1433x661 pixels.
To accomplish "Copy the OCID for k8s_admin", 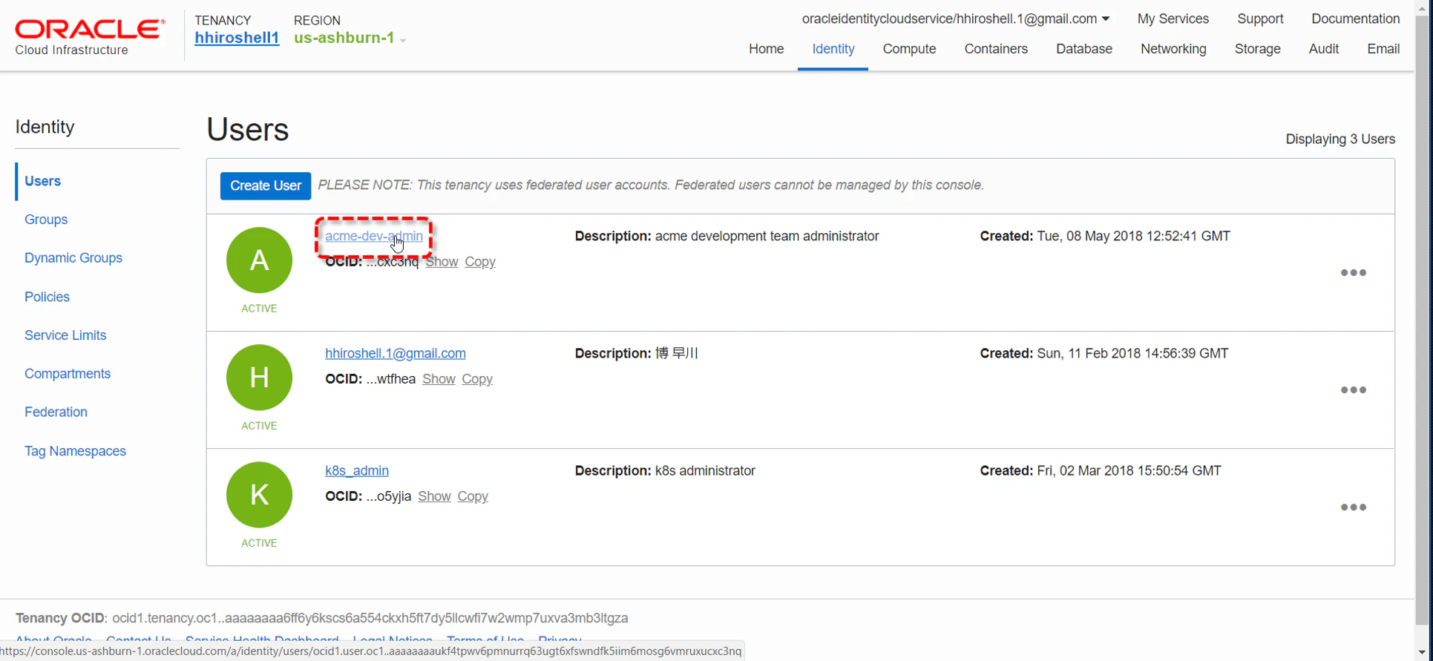I will pos(473,496).
